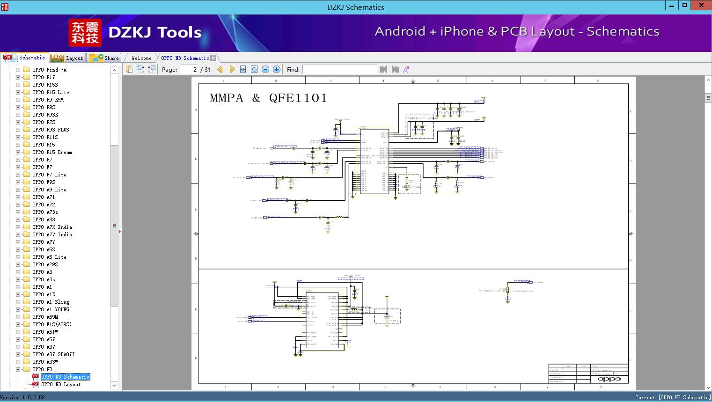The width and height of the screenshot is (712, 402).
Task: Click the fit width icon
Action: click(x=243, y=69)
